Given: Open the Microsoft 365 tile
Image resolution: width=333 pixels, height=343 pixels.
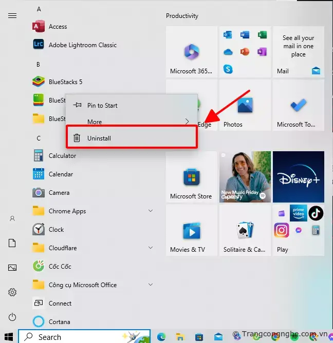Looking at the screenshot, I should coord(191,52).
